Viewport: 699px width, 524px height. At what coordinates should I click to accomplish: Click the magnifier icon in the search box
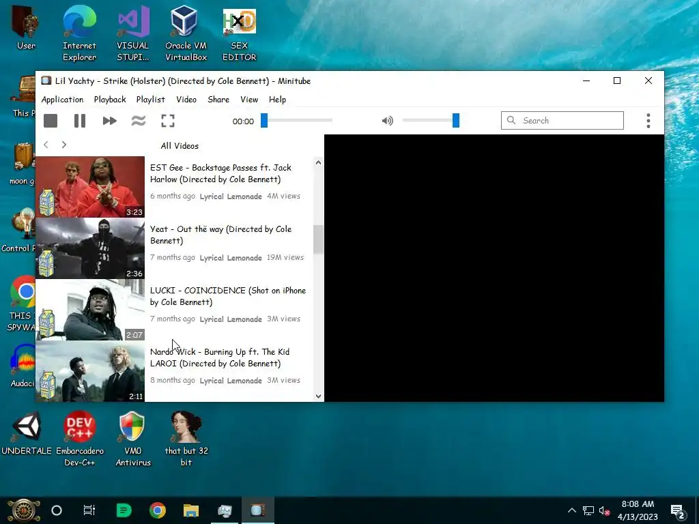coord(511,120)
